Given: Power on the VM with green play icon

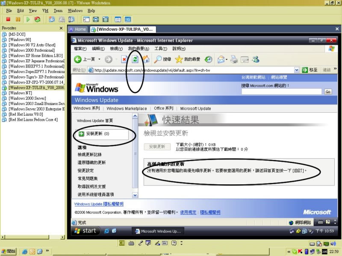Looking at the screenshot, I should tap(28, 19).
